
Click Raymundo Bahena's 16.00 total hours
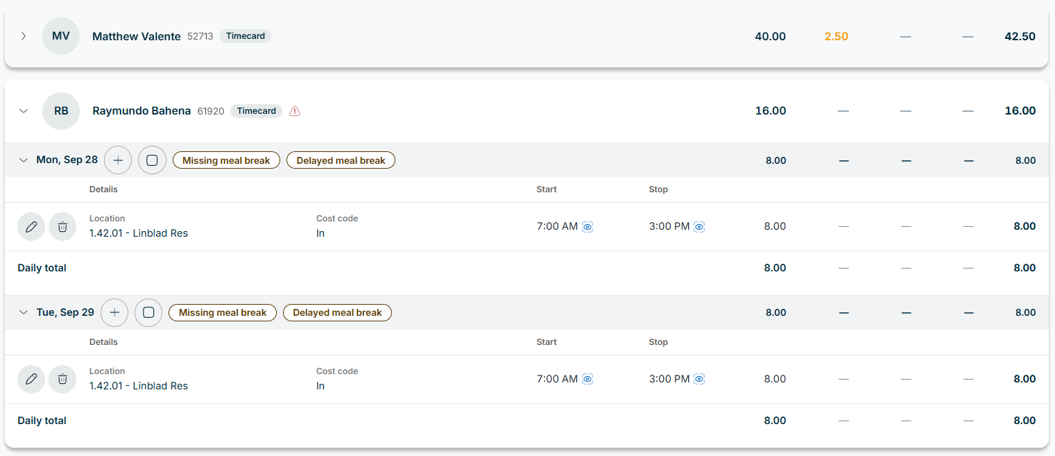click(x=1020, y=111)
